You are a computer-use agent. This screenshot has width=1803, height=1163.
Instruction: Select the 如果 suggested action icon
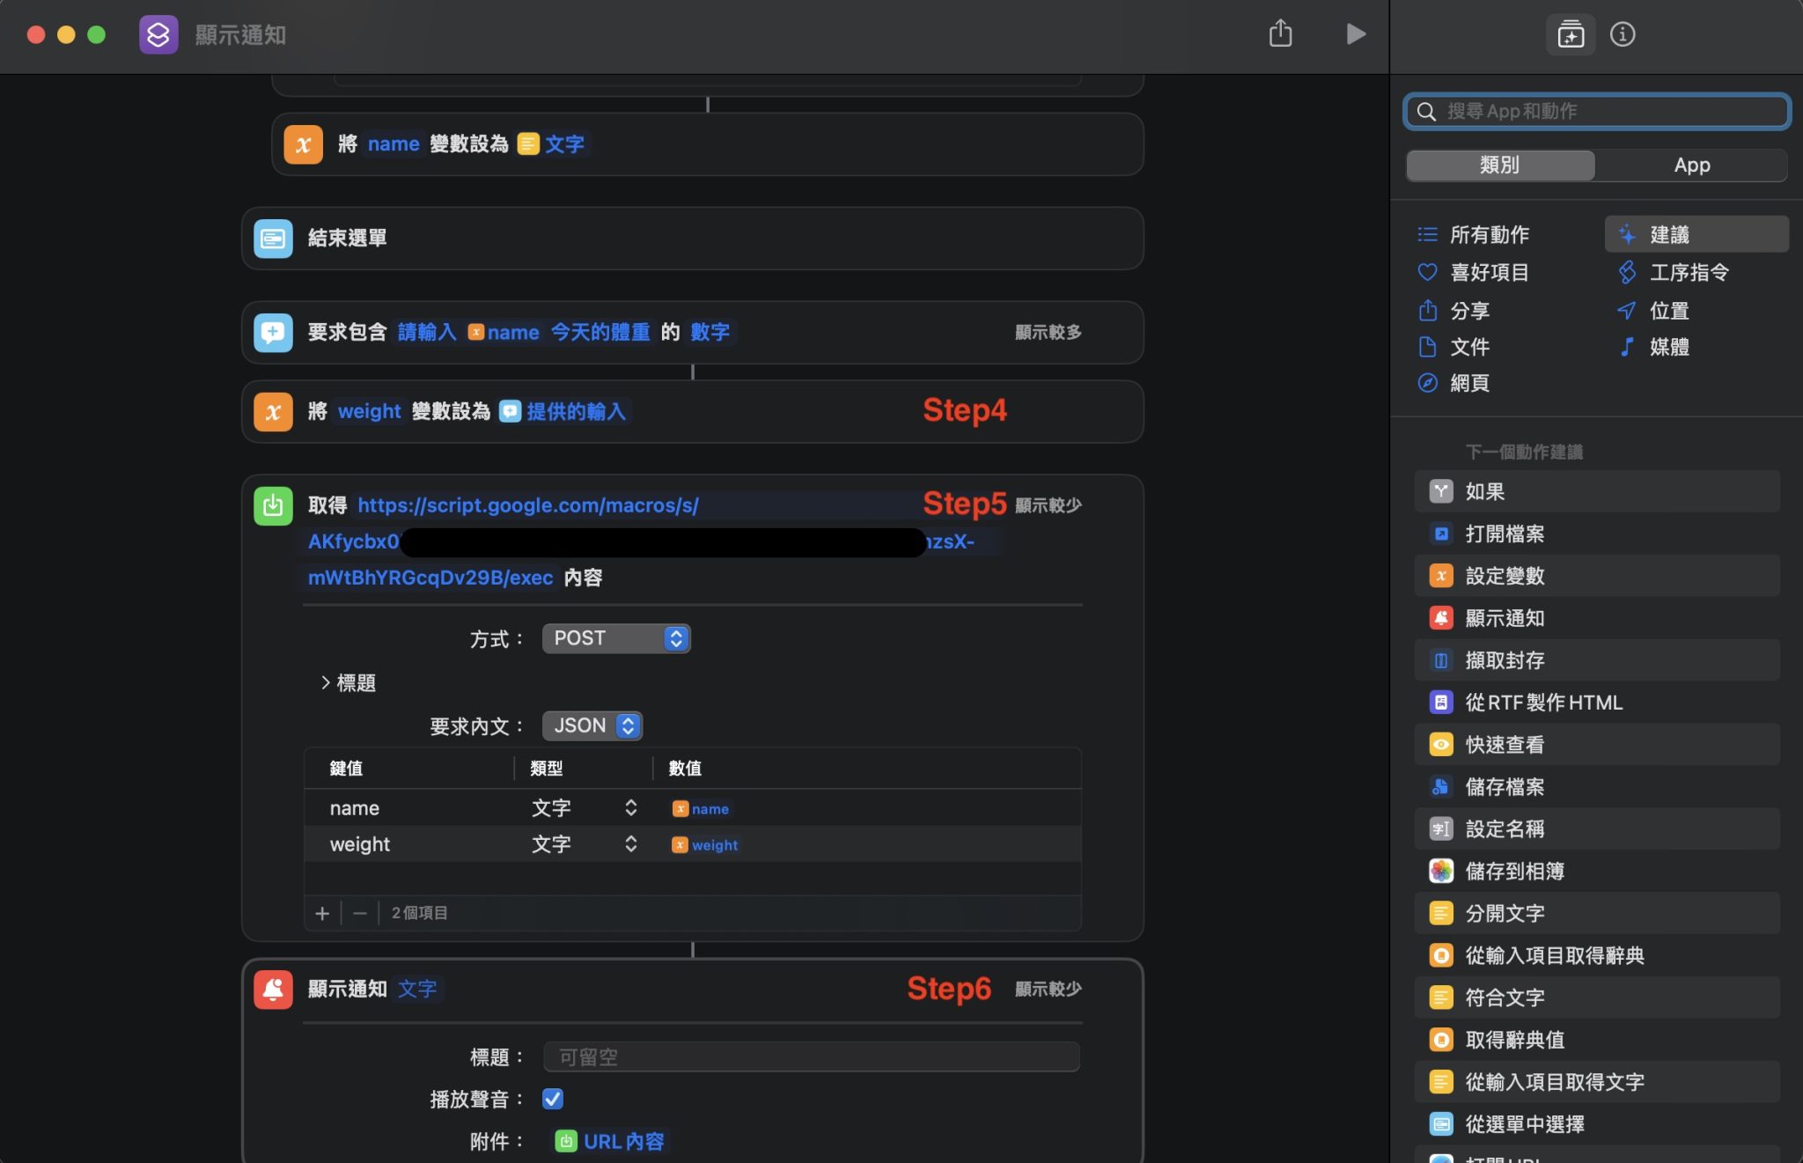(1441, 491)
